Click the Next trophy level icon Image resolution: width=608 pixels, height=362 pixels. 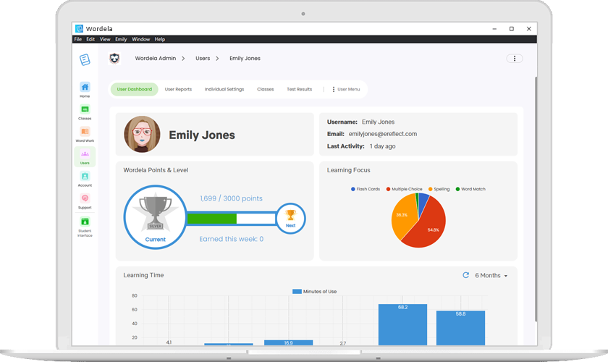click(290, 219)
